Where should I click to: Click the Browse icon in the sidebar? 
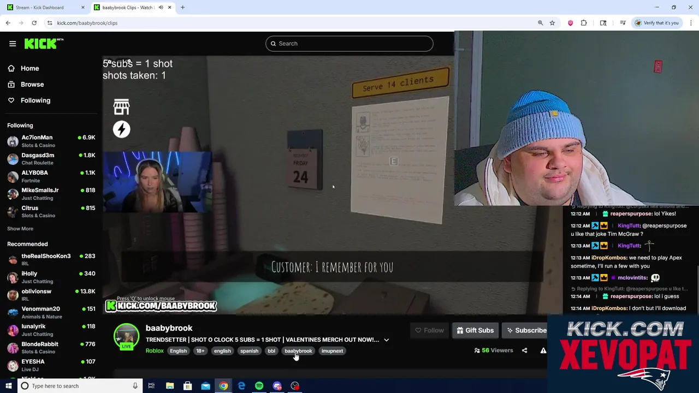coord(11,84)
